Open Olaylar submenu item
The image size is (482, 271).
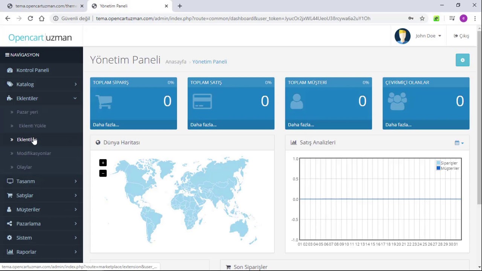24,167
